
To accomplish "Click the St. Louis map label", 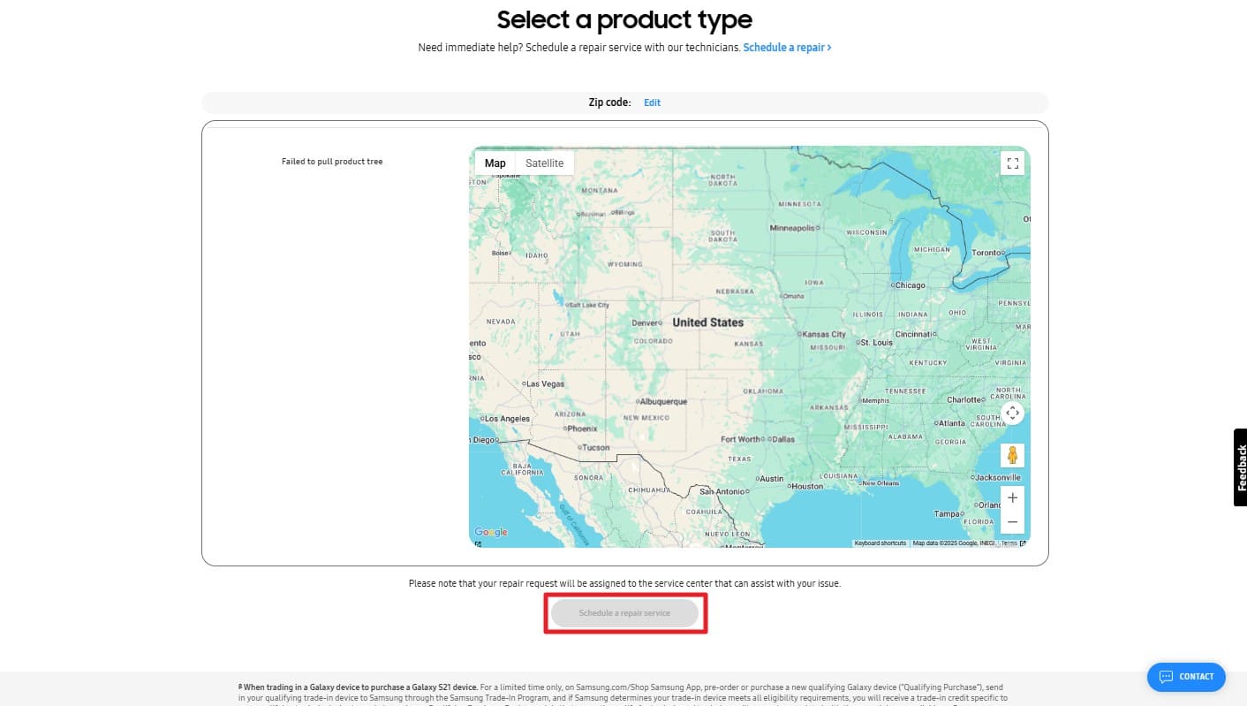I will point(874,342).
